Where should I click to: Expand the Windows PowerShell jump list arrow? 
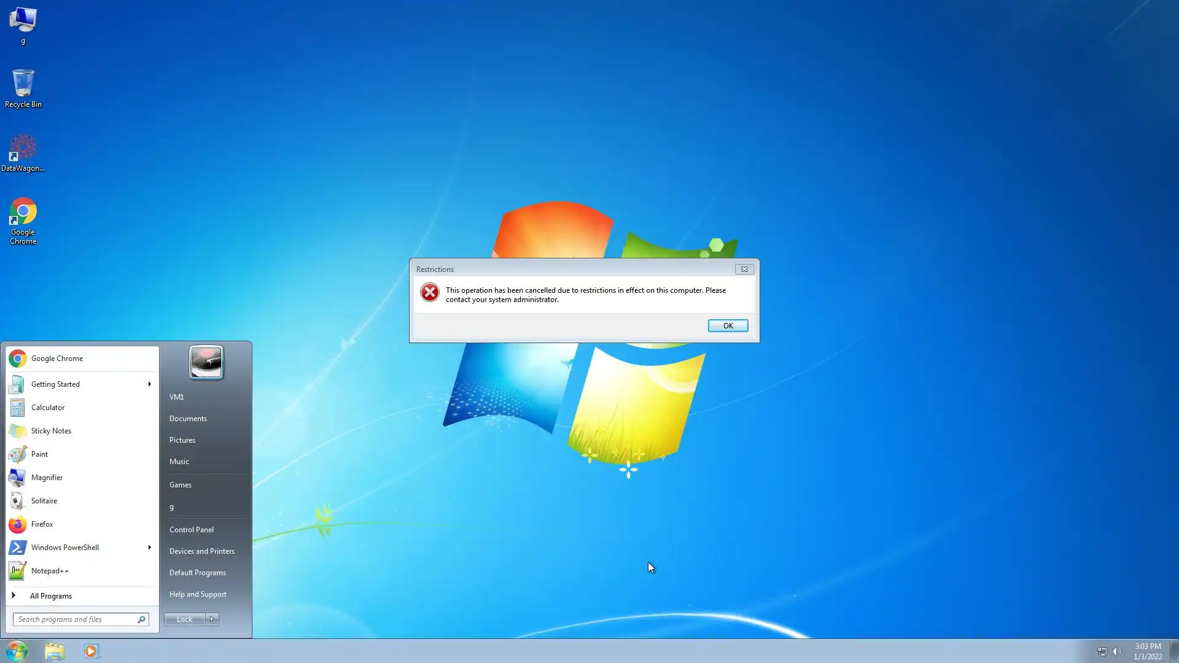[x=149, y=547]
